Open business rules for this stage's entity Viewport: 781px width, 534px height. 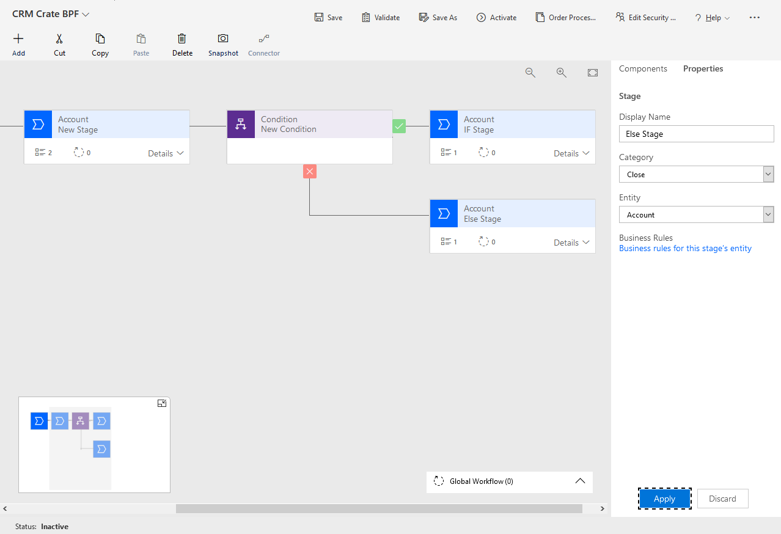[685, 248]
